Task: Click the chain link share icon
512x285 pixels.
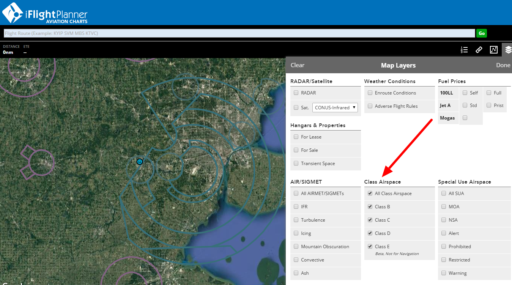Action: pyautogui.click(x=479, y=50)
